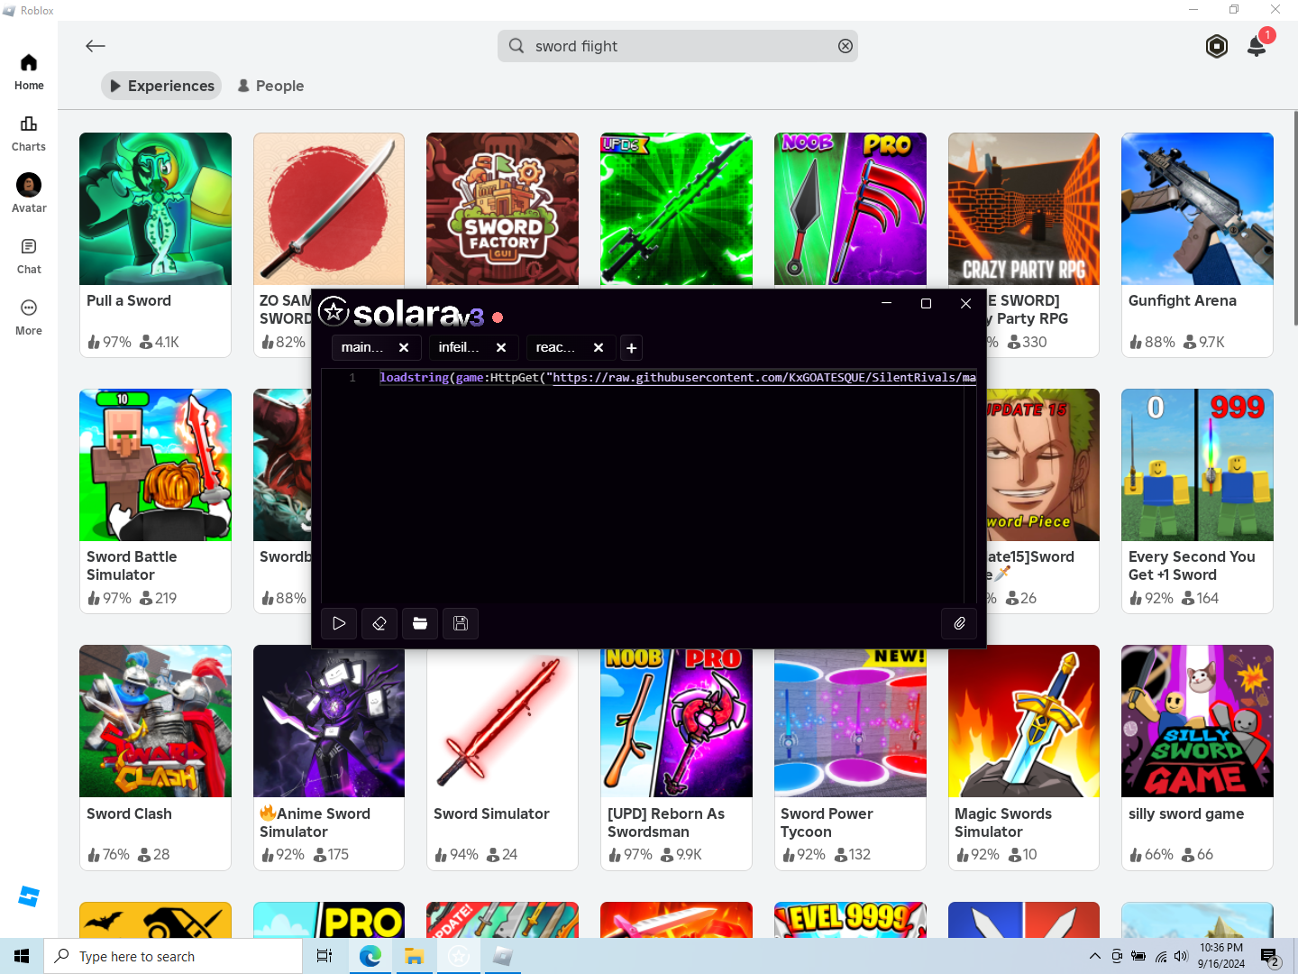
Task: Select the infeil script tab in Solara
Action: pos(459,347)
